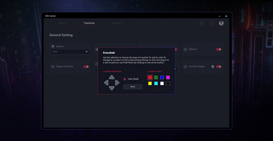Open the user profile avatar
The image size is (273, 141).
[x=221, y=23]
